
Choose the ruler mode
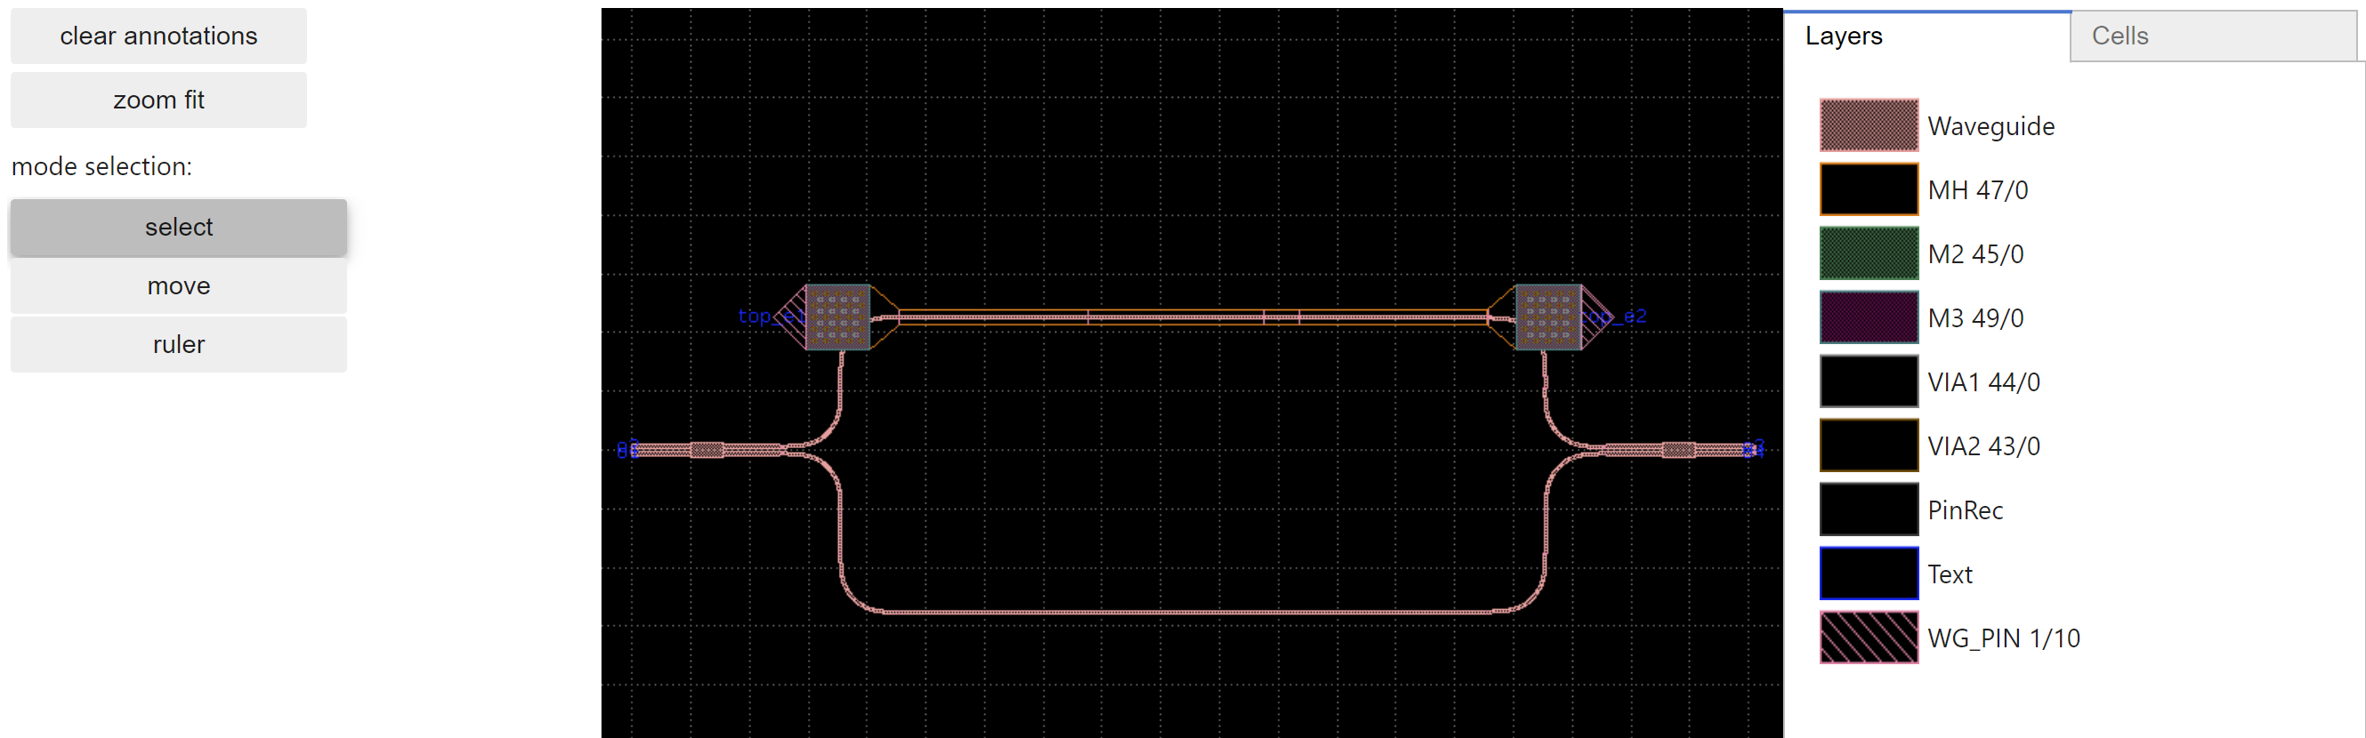[x=178, y=344]
